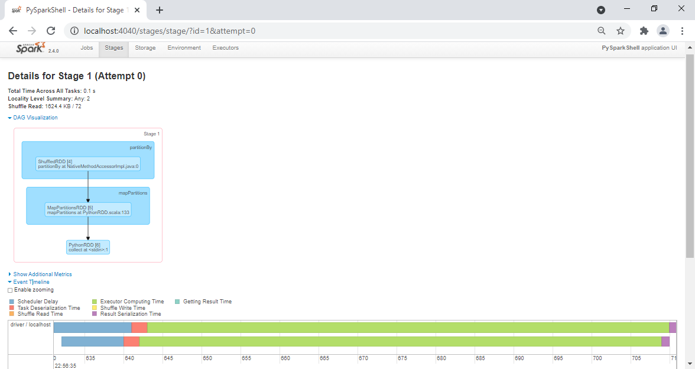
Task: Click the ShuffledRDD [4] node
Action: [x=87, y=164]
